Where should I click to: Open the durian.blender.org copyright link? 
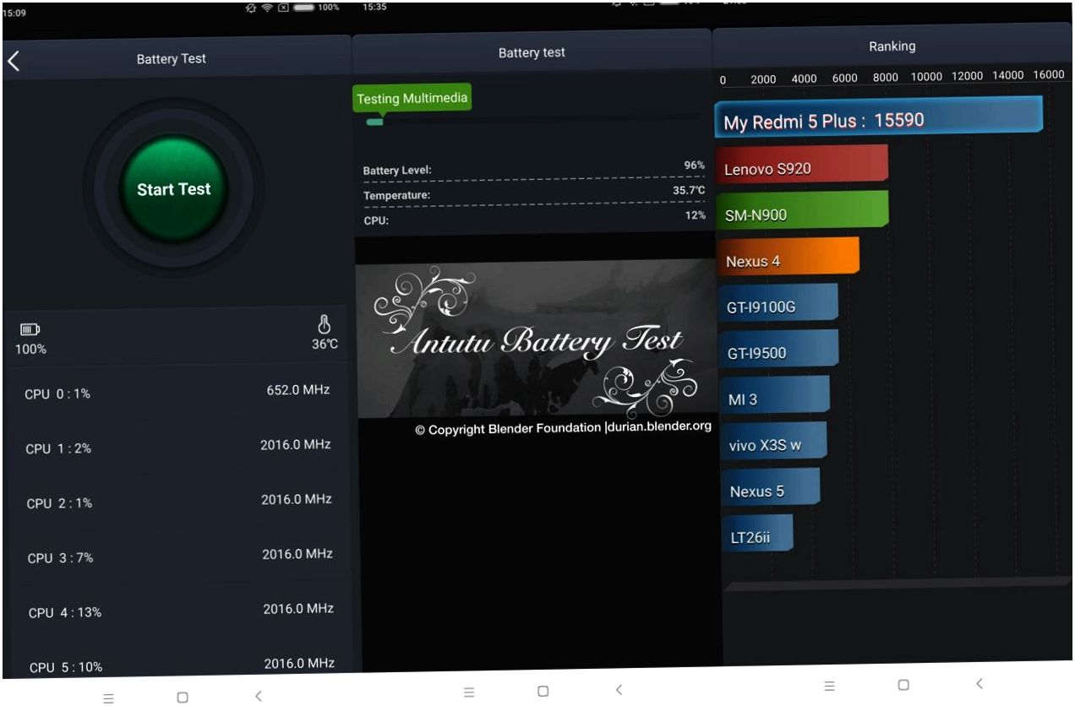(658, 426)
